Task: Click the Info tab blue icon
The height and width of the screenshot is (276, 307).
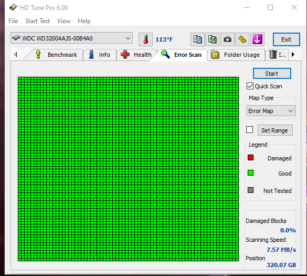Action: point(91,54)
